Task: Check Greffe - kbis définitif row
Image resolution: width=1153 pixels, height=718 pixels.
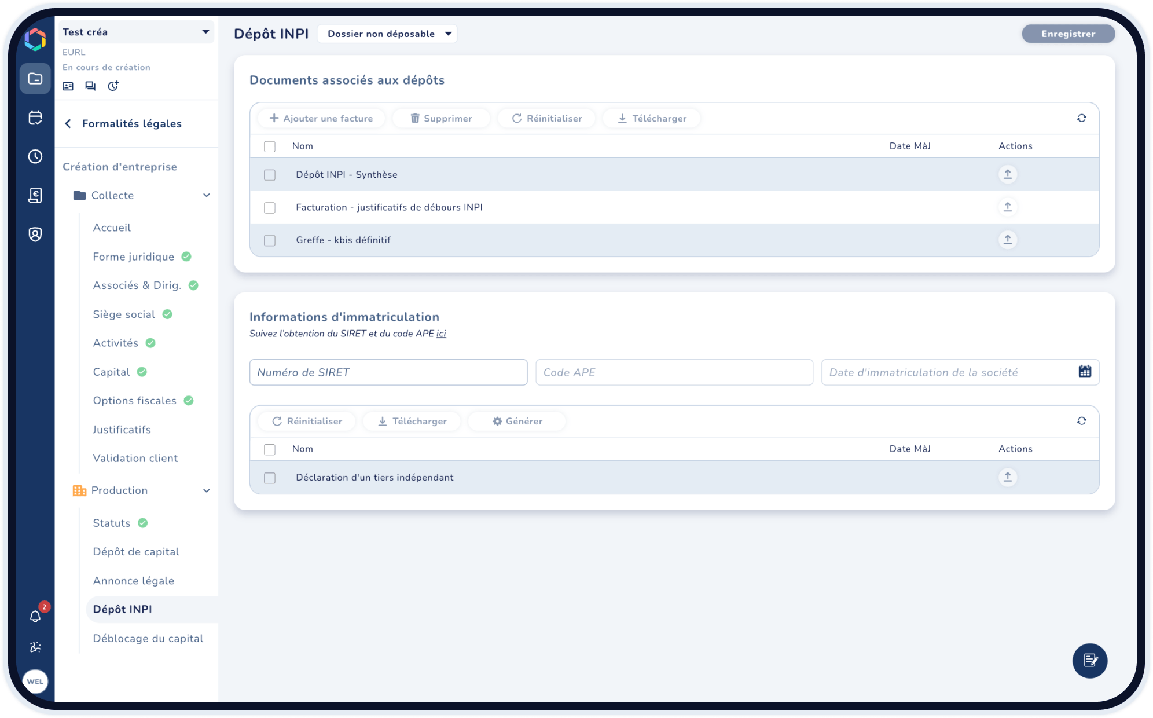Action: 270,240
